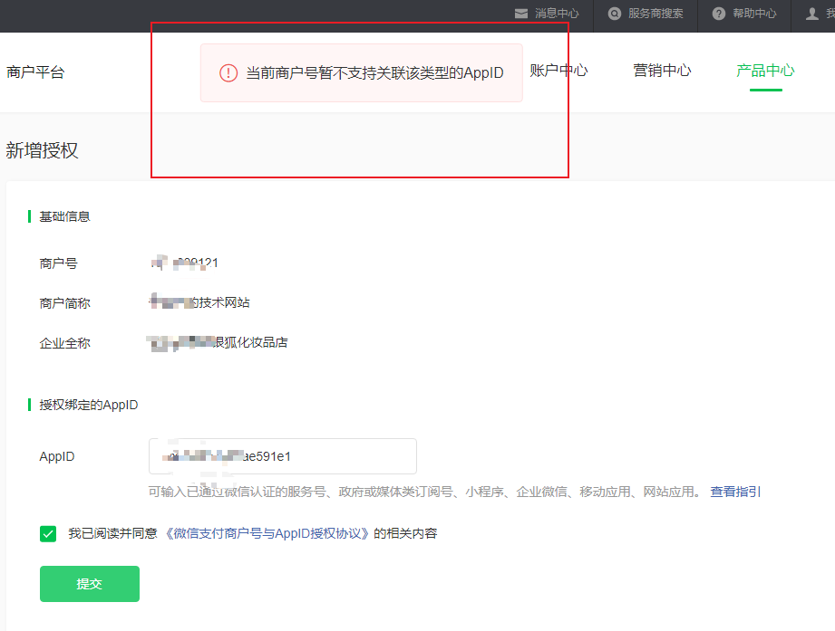Click the help center question mark icon
This screenshot has width=835, height=631.
click(x=719, y=14)
